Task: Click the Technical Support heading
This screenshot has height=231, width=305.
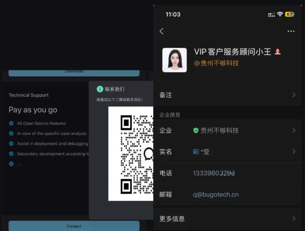Action: 29,95
